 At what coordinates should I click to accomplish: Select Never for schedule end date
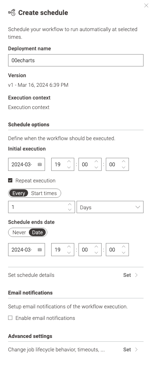pyautogui.click(x=19, y=232)
